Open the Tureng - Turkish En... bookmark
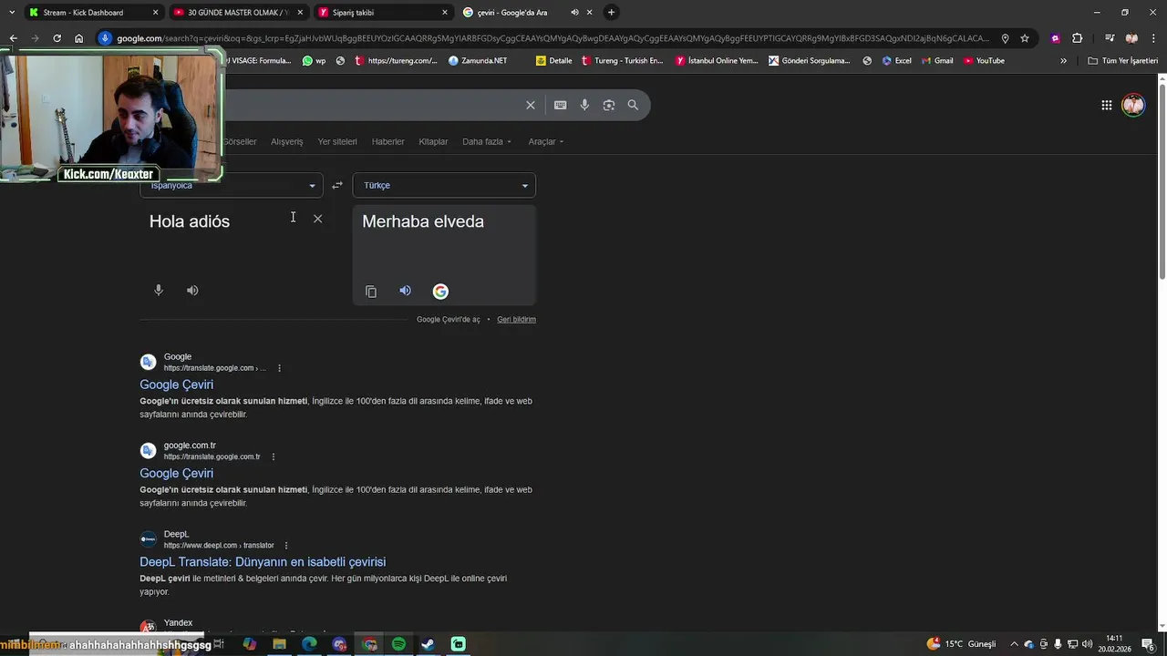Image resolution: width=1167 pixels, height=656 pixels. (622, 61)
